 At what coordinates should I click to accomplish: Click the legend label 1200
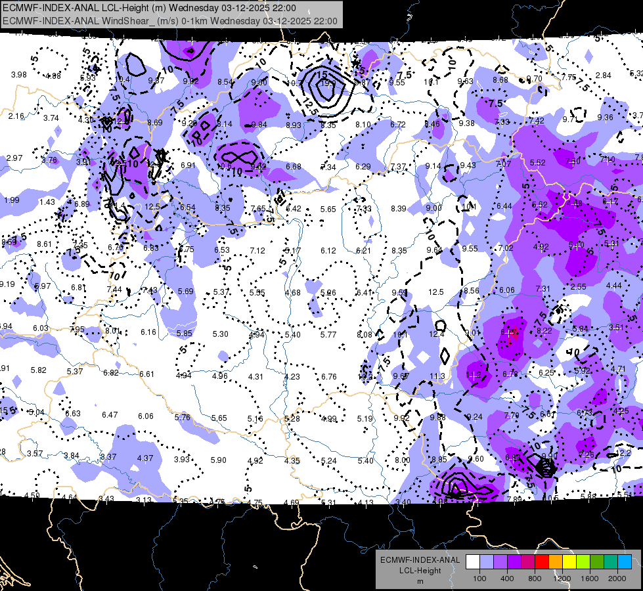[562, 579]
